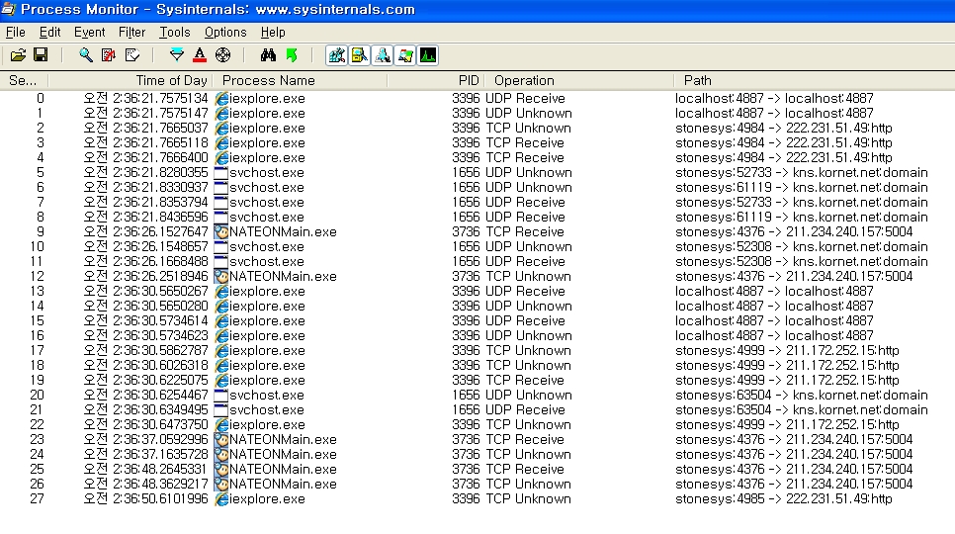Viewport: 955px width, 534px height.
Task: Click the Process Monitor icon in the title bar
Action: click(x=8, y=9)
